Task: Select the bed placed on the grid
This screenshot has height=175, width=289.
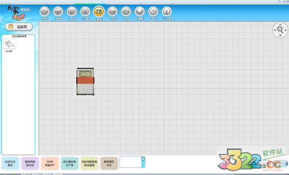Action: (85, 81)
